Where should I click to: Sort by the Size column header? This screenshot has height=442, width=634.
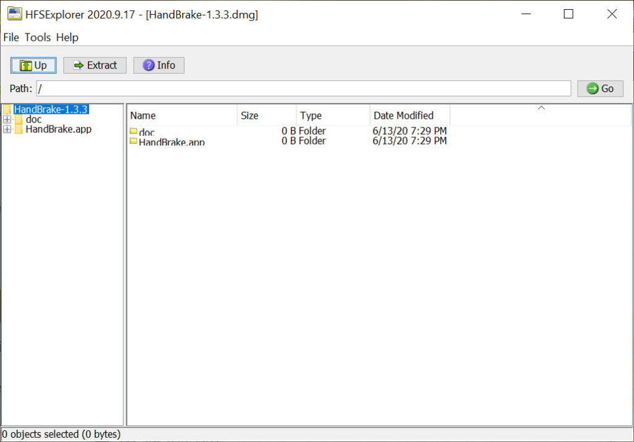(x=267, y=116)
